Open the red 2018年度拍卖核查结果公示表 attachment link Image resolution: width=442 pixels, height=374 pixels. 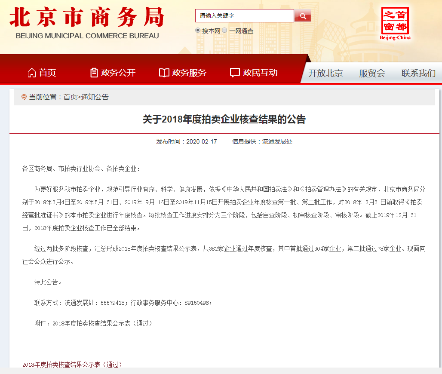pos(72,365)
